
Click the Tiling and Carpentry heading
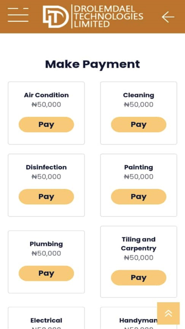tap(138, 244)
